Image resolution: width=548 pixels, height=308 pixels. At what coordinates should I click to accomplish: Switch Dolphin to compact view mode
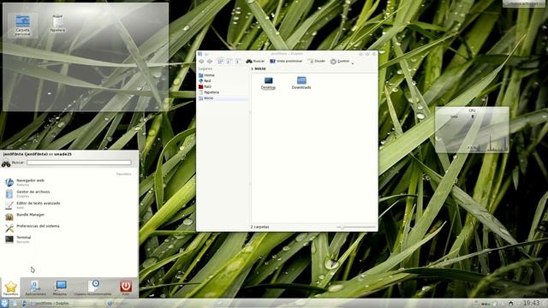229,62
